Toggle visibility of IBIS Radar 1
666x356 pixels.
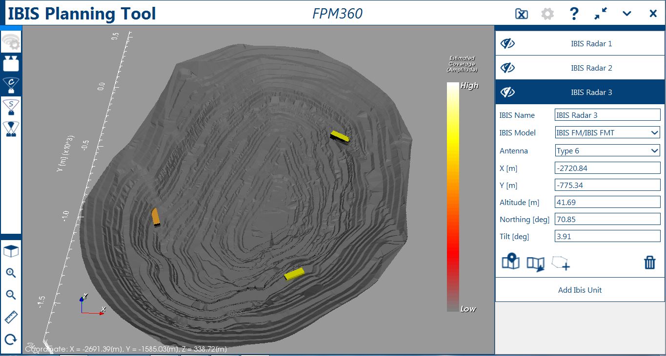[507, 44]
